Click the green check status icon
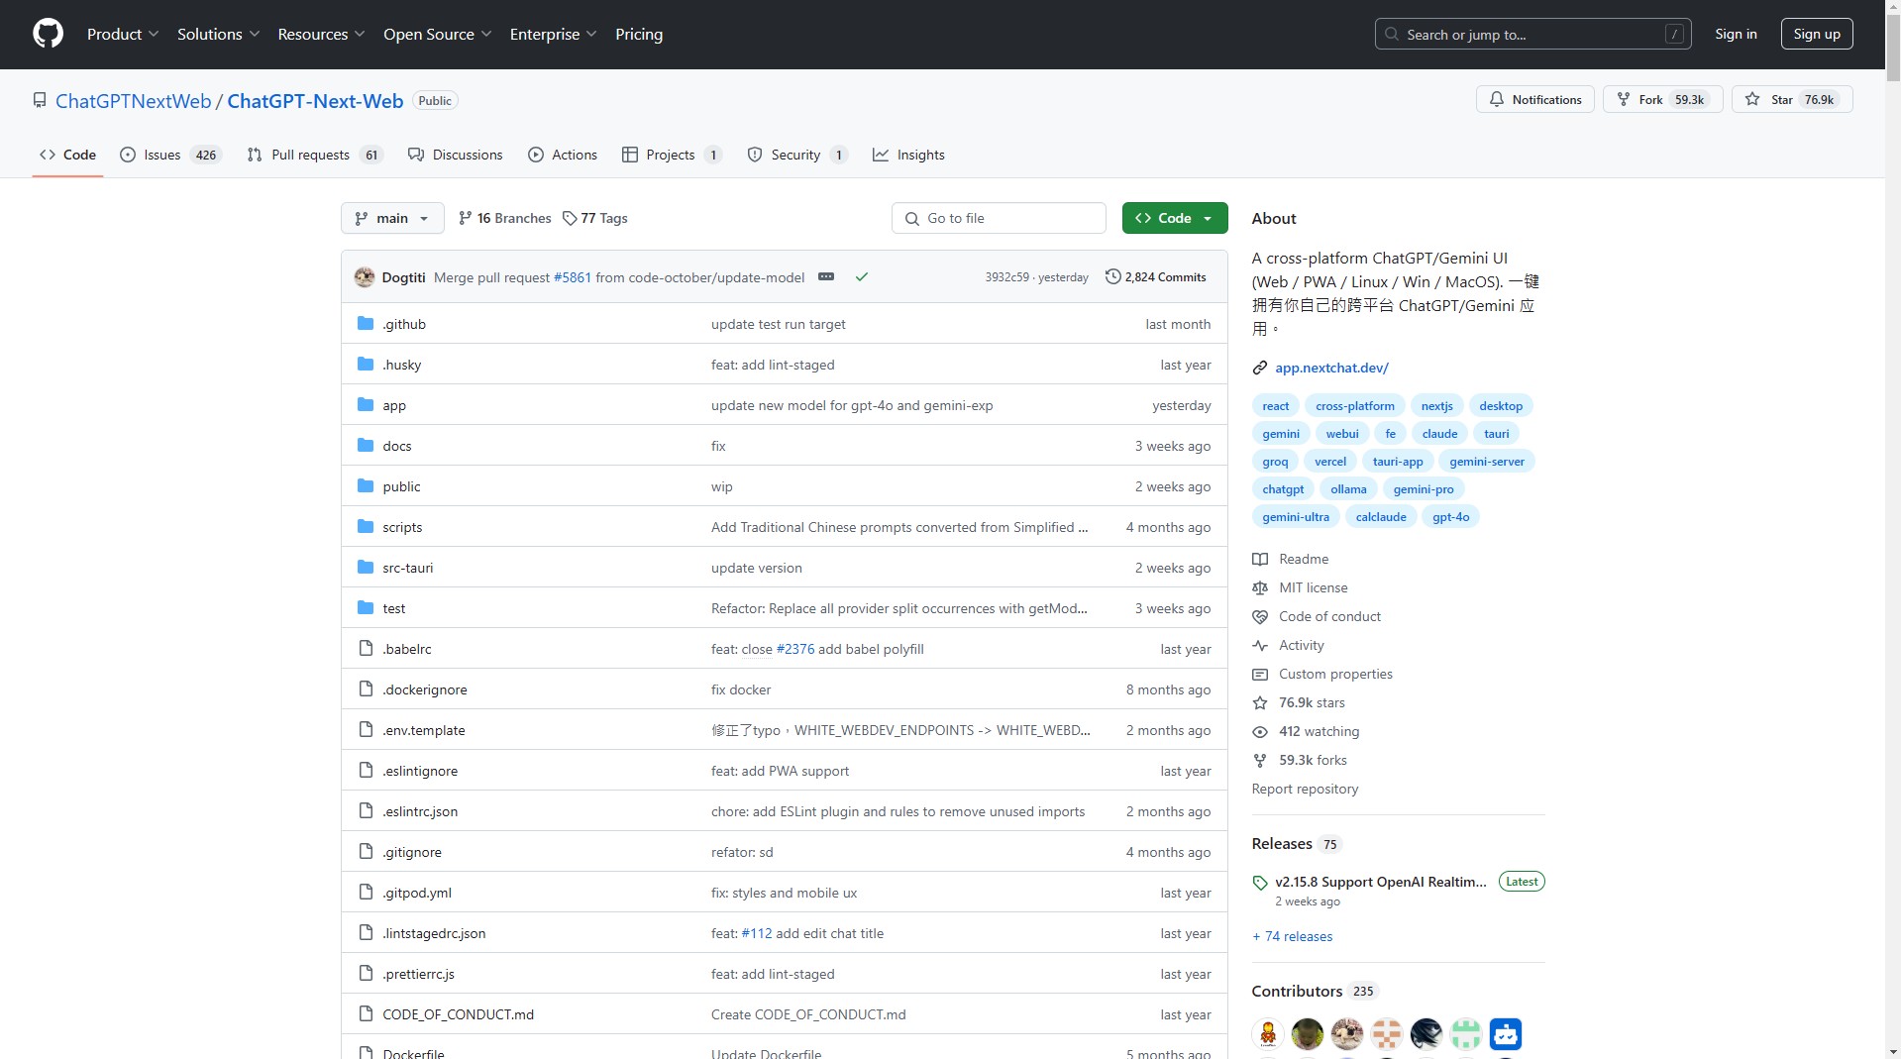Image resolution: width=1901 pixels, height=1059 pixels. 862,276
